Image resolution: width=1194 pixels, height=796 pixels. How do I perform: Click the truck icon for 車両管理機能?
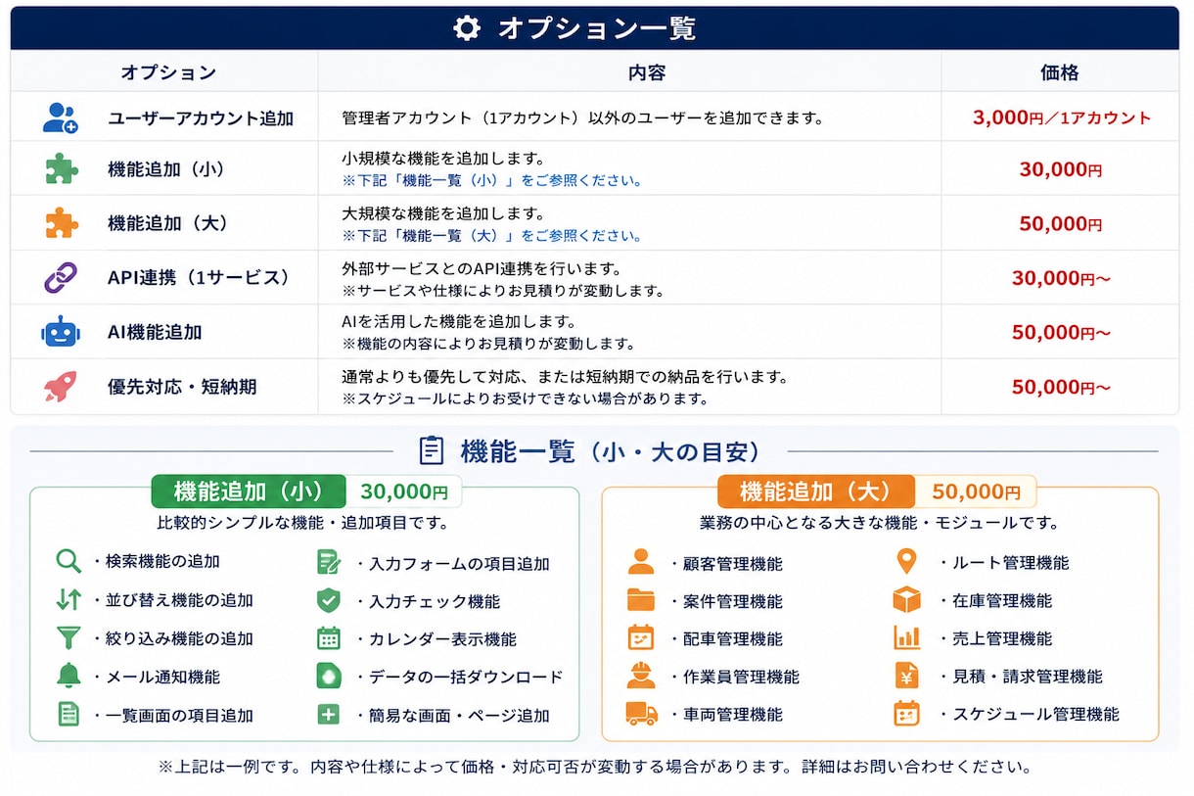[x=642, y=714]
